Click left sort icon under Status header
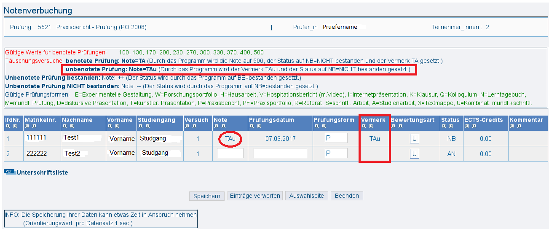Screen dimensions: 549x229 [444, 126]
